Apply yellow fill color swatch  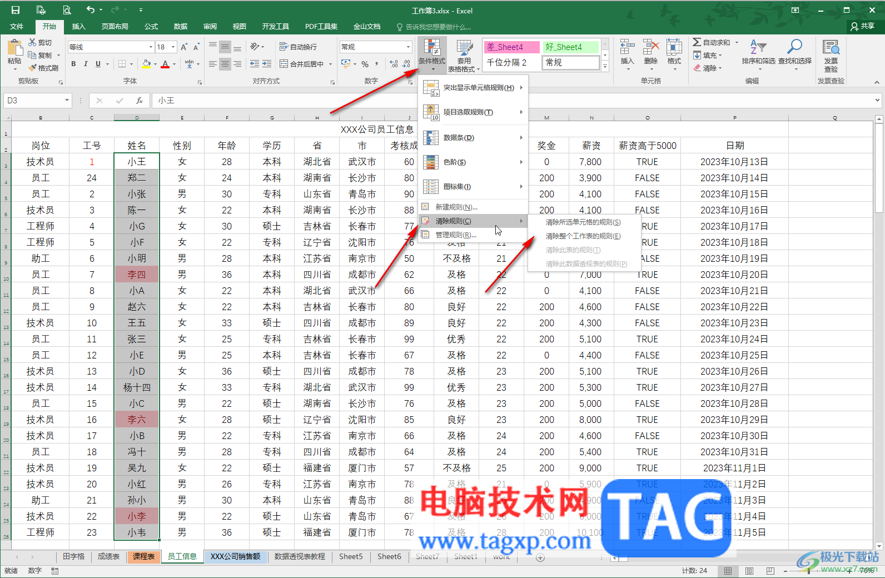click(x=146, y=64)
